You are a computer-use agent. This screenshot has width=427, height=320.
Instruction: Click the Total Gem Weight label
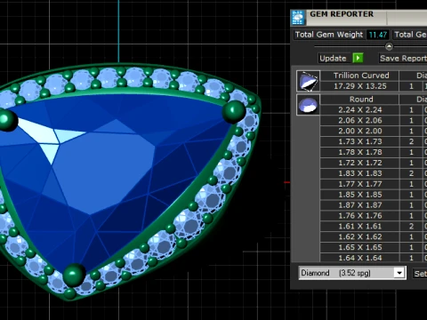tap(329, 35)
